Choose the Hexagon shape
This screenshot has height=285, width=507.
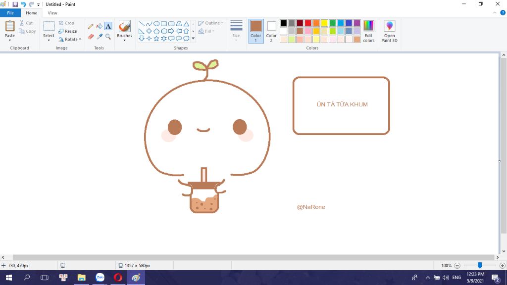(164, 31)
